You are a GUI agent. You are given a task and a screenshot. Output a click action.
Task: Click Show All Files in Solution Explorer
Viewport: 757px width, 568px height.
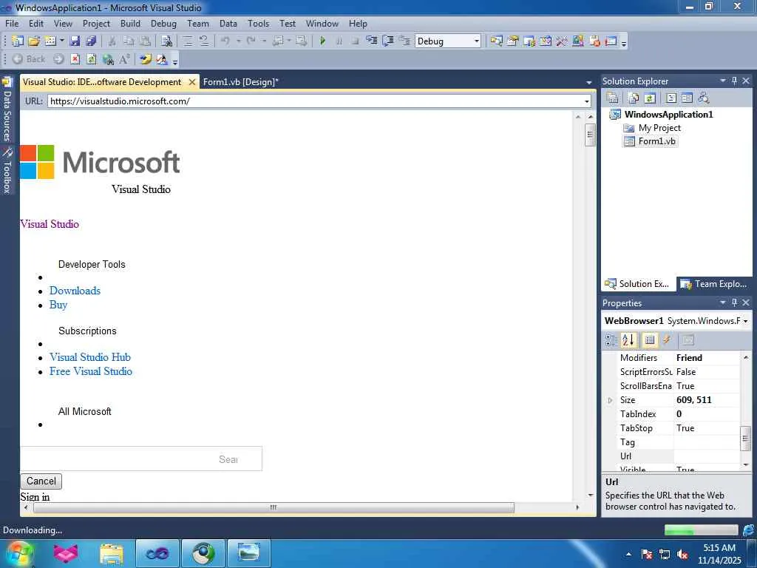pyautogui.click(x=634, y=98)
